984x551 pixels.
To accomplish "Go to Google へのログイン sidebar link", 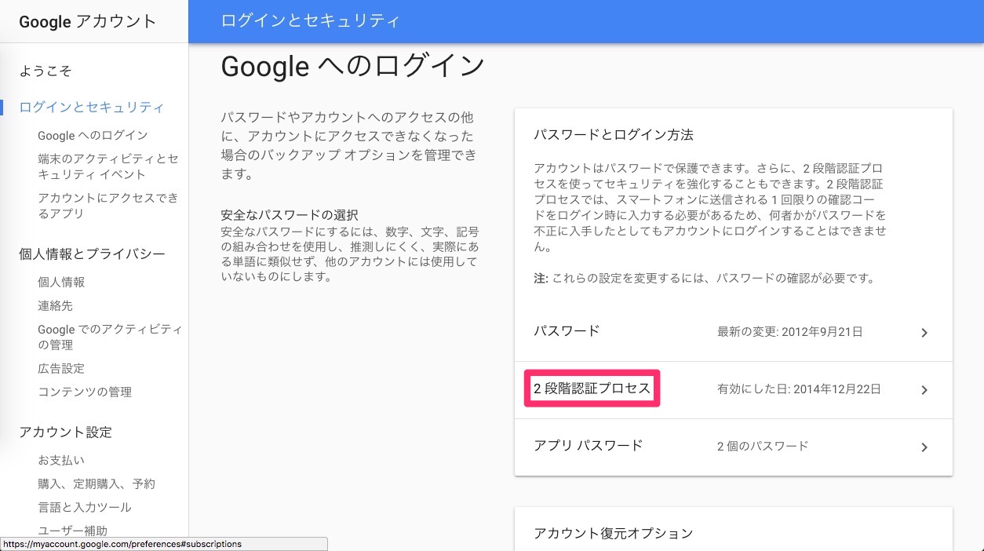I will (93, 136).
